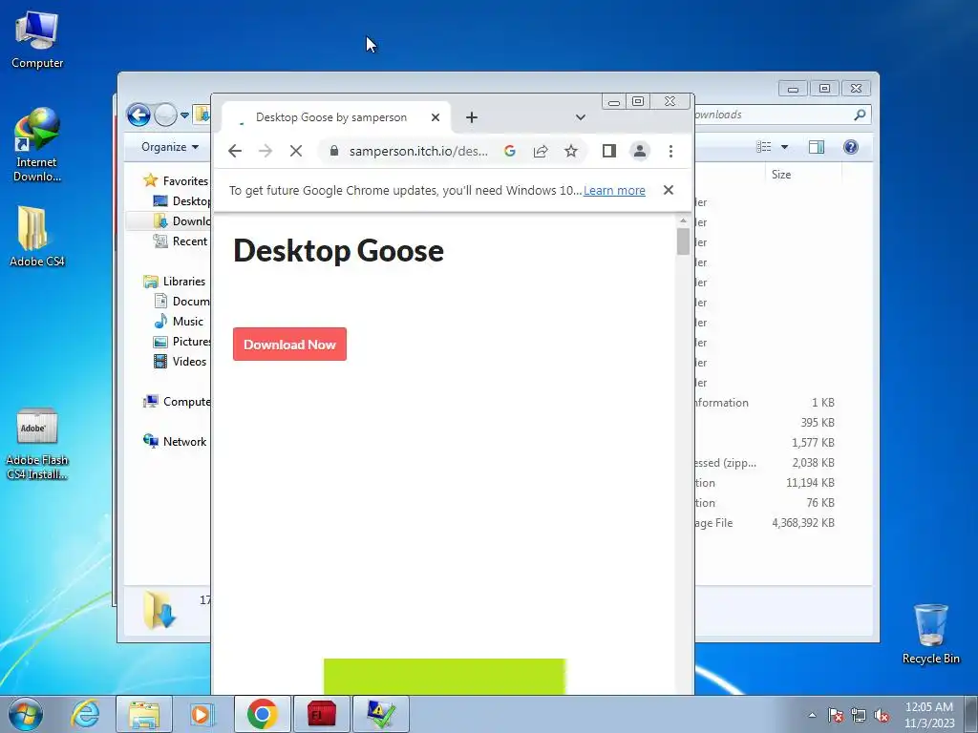Click the Chrome forward arrow button
The width and height of the screenshot is (978, 733).
(x=266, y=151)
